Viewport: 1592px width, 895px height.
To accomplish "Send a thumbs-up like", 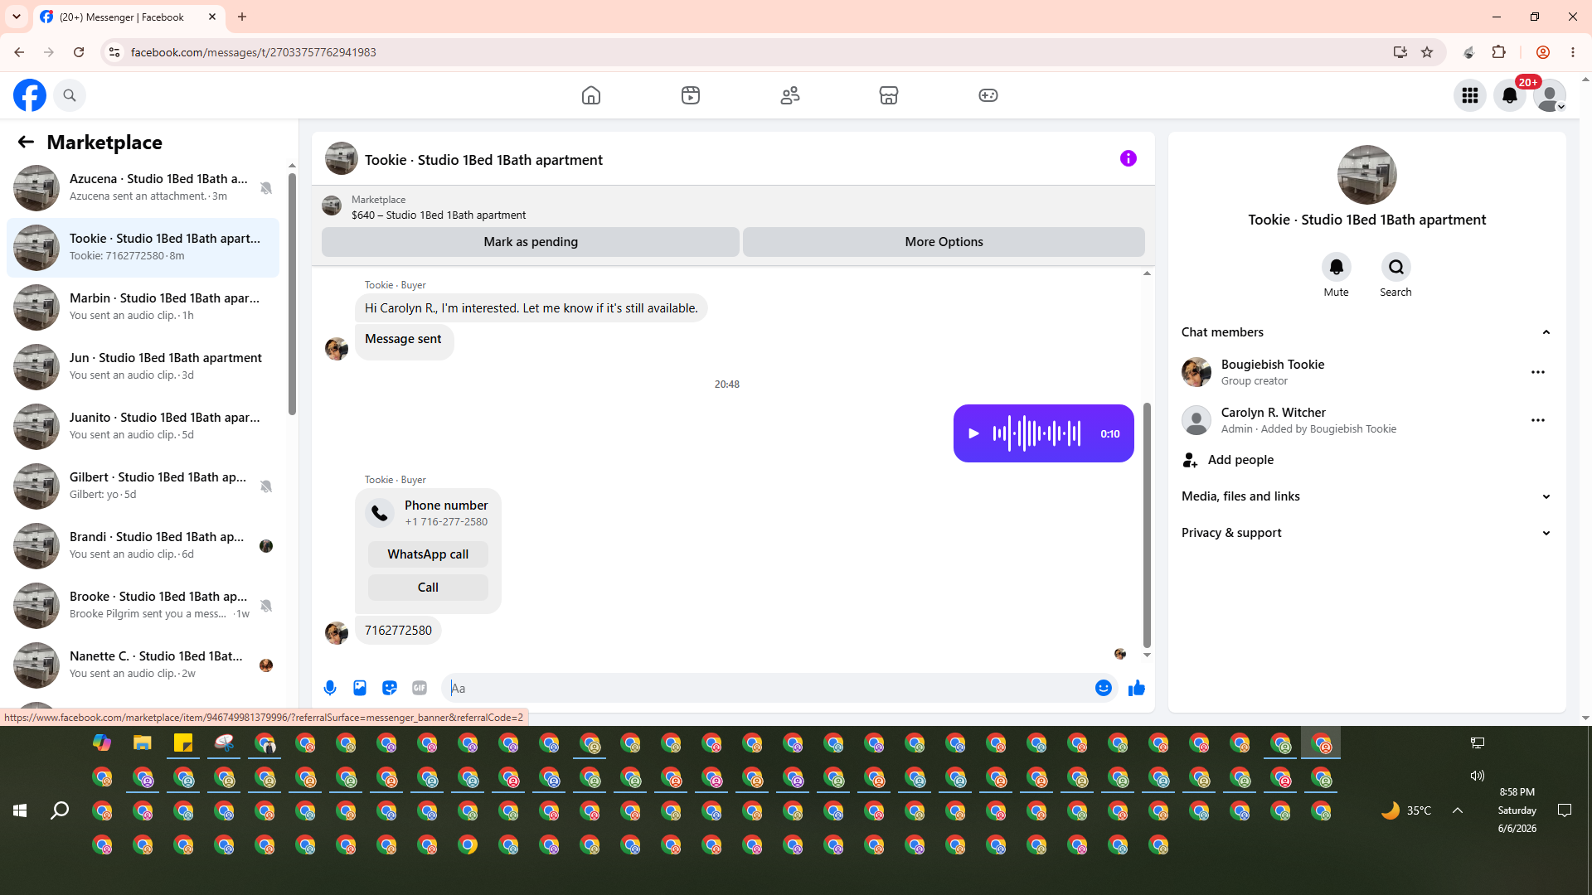I will (1137, 688).
